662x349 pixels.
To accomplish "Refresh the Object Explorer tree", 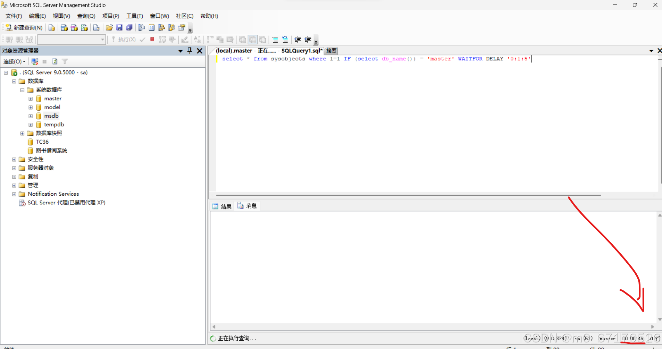I will 55,61.
